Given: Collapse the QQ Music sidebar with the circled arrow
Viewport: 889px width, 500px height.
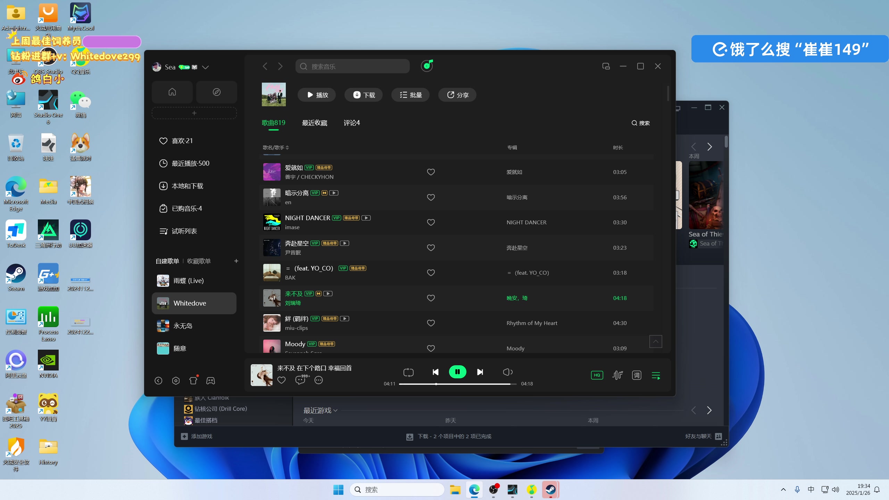Looking at the screenshot, I should coord(158,381).
